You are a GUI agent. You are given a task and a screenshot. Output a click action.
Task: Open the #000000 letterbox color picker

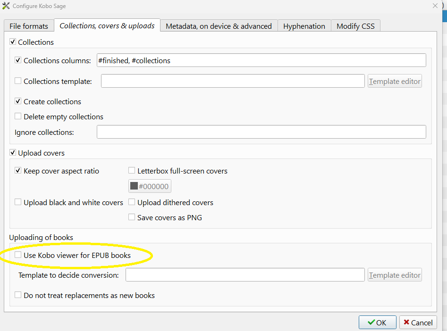point(150,186)
